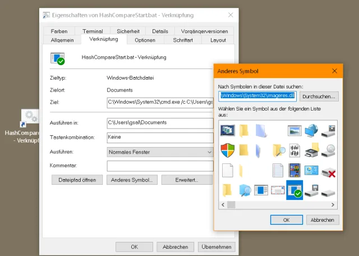
Task: Switch to the Allgemein tab
Action: pyautogui.click(x=62, y=40)
